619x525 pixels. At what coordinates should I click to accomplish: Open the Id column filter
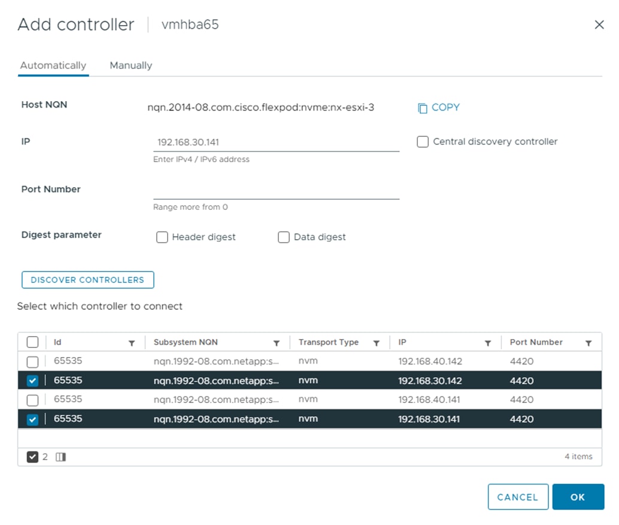point(132,343)
